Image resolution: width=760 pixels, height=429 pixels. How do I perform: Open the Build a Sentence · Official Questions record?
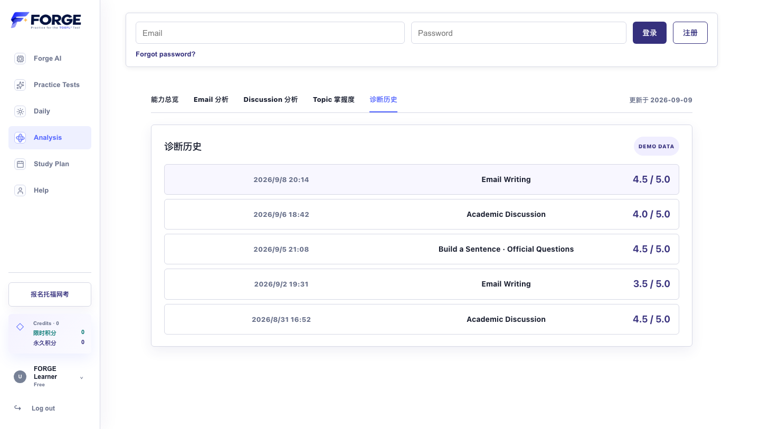point(422,249)
